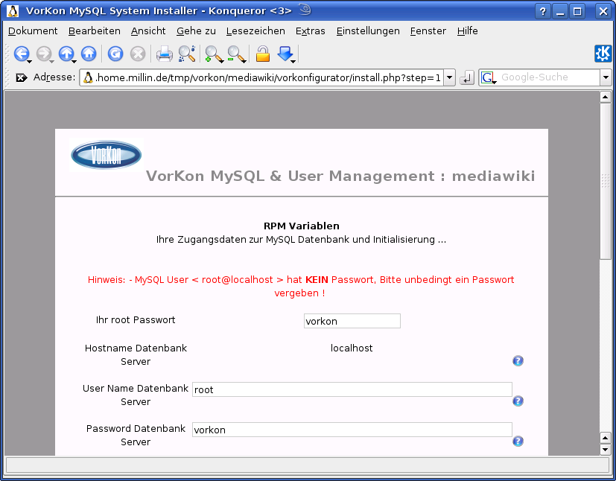Screen dimensions: 616x481
Task: Open the Ansicht menu
Action: 148,31
